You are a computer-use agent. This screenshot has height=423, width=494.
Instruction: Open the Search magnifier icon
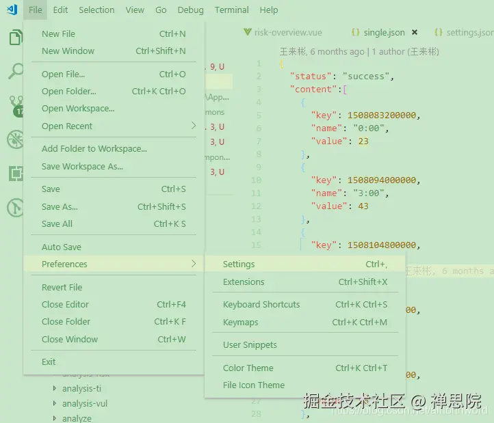coord(16,70)
